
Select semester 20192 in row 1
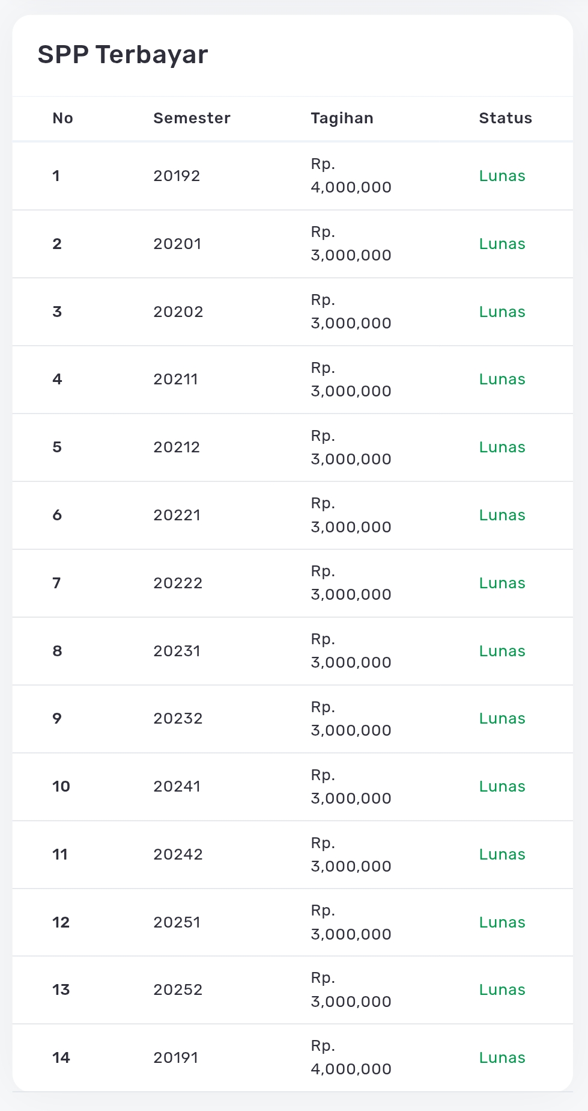point(177,176)
